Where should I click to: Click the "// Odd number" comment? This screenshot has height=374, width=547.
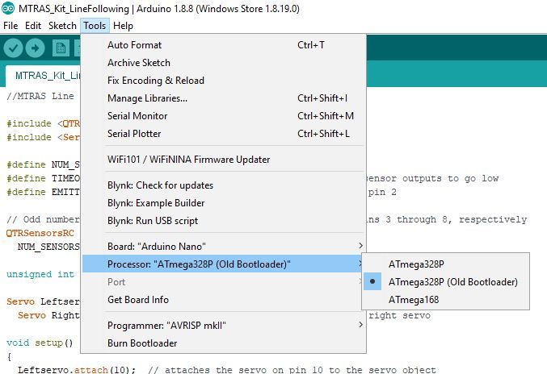pyautogui.click(x=44, y=219)
